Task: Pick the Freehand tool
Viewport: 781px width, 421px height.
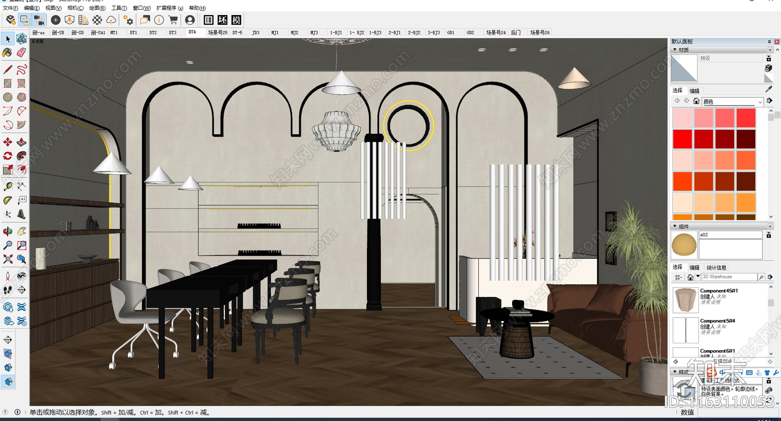Action: (21, 69)
